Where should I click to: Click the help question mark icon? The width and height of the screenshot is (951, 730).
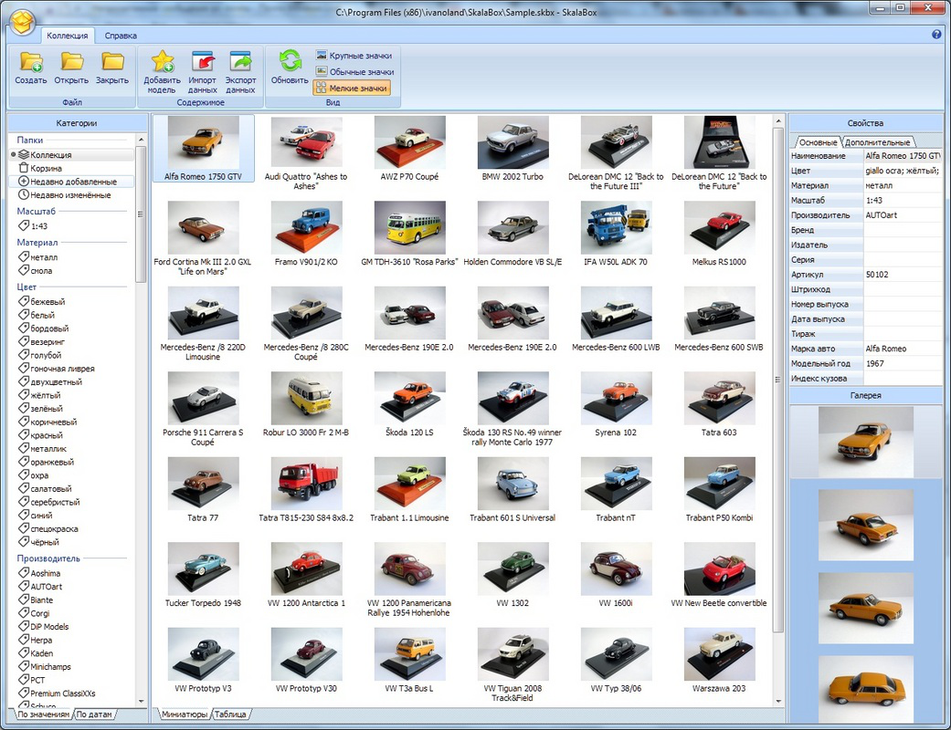pos(936,35)
